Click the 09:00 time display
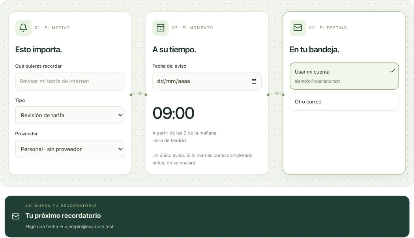The image size is (414, 238). pyautogui.click(x=174, y=113)
